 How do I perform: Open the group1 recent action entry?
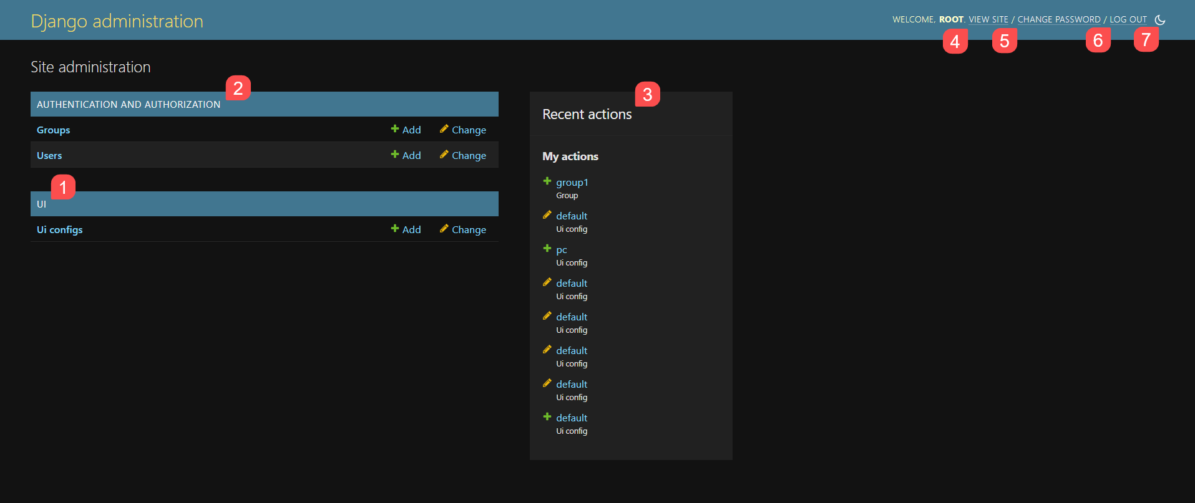coord(572,182)
